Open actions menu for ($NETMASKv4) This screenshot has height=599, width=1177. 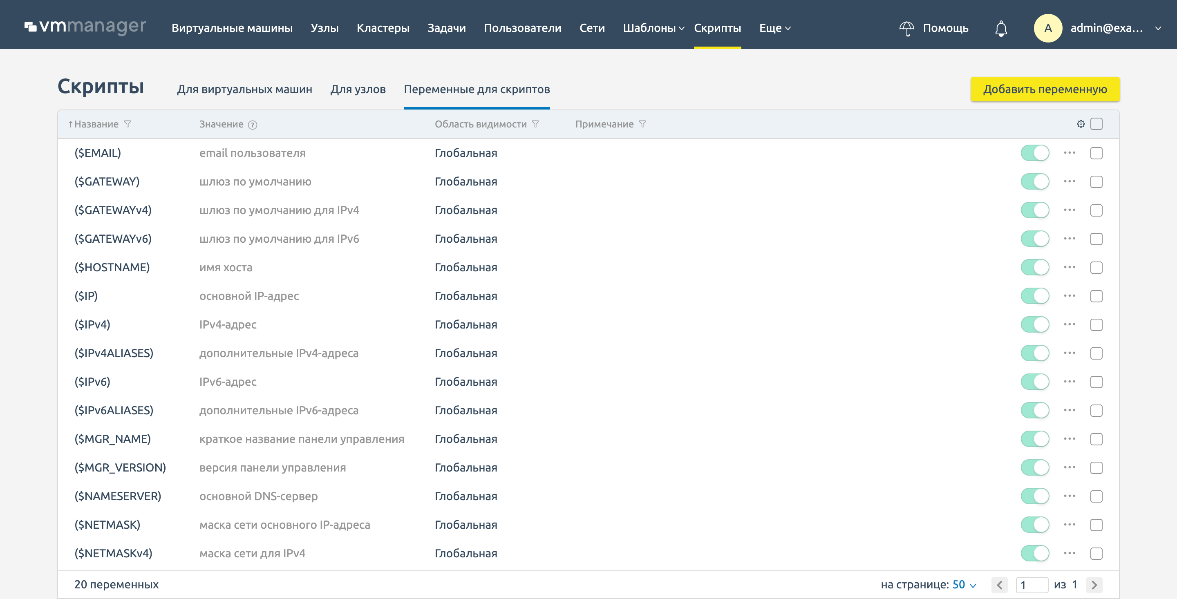1069,553
